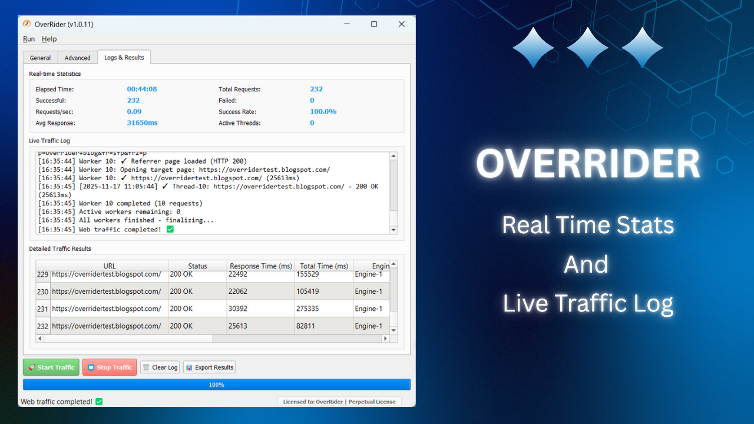Click the Active Threads value 0
This screenshot has width=754, height=424.
tap(312, 123)
